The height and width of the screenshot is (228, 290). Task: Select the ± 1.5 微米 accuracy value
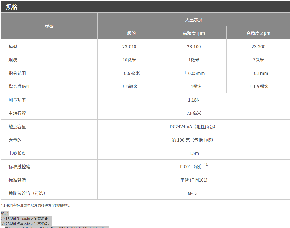tap(258, 86)
